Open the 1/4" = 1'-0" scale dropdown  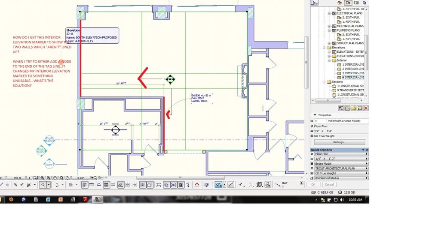click(341, 159)
